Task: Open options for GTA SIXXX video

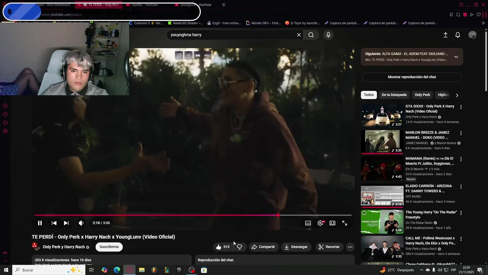Action: pyautogui.click(x=461, y=107)
